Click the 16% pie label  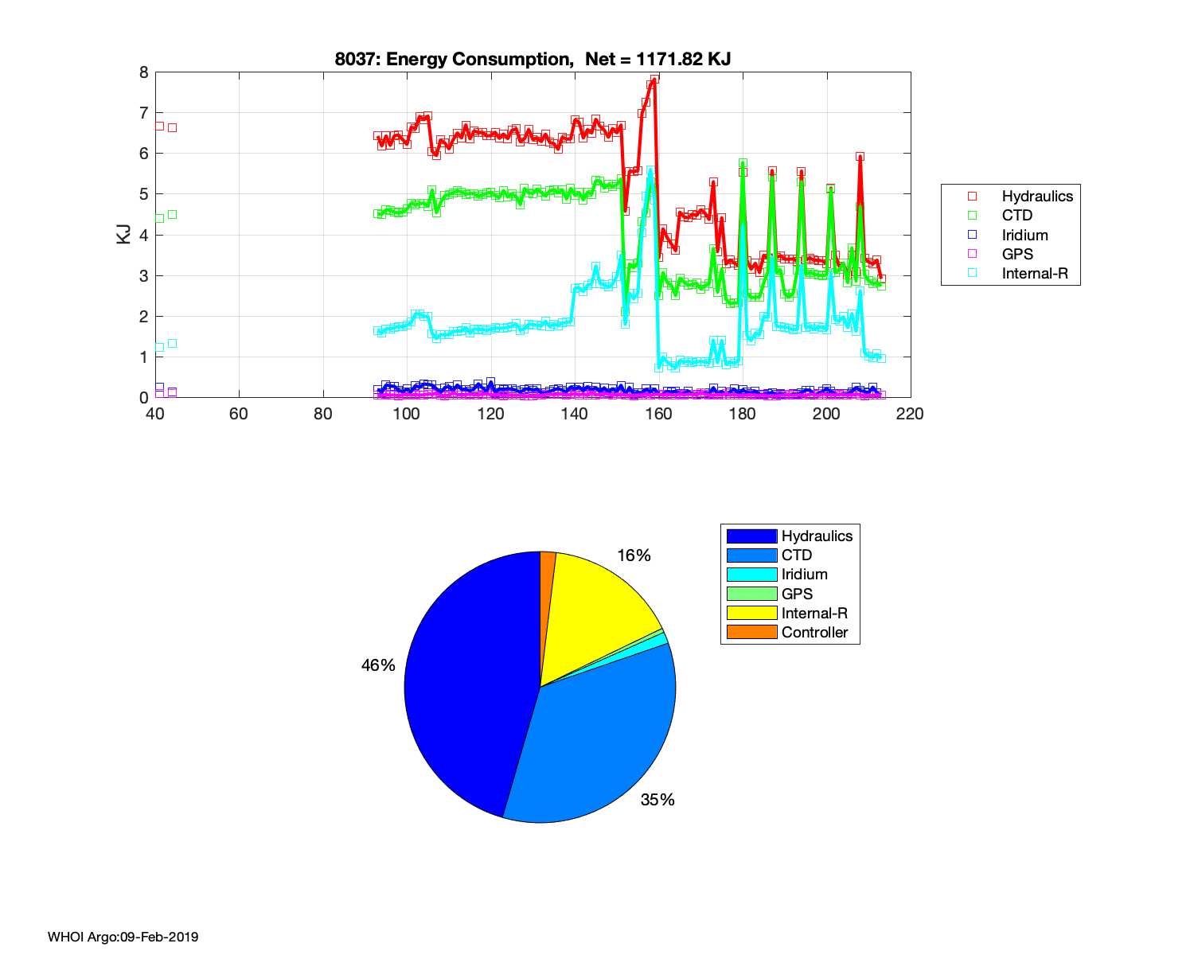(634, 555)
